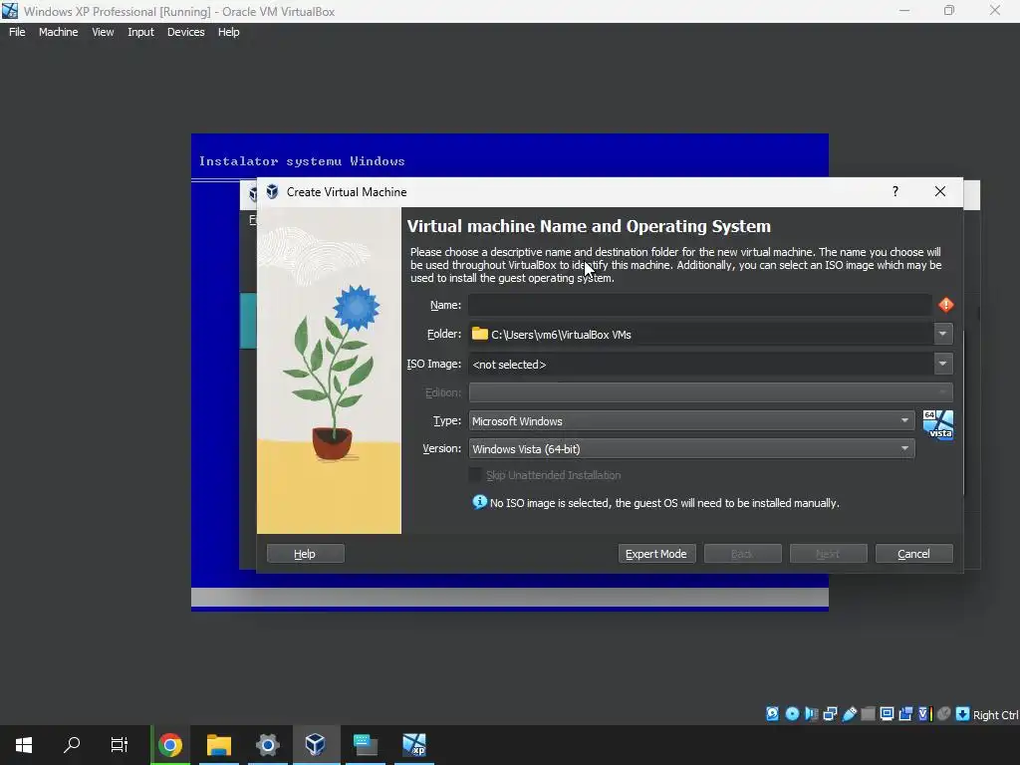Screen dimensions: 1020x765
Task: Open the Devices menu
Action: point(185,32)
